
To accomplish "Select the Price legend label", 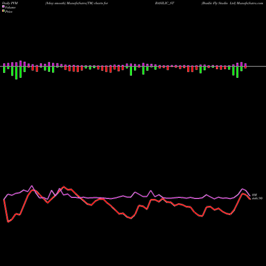I will 9,12.
